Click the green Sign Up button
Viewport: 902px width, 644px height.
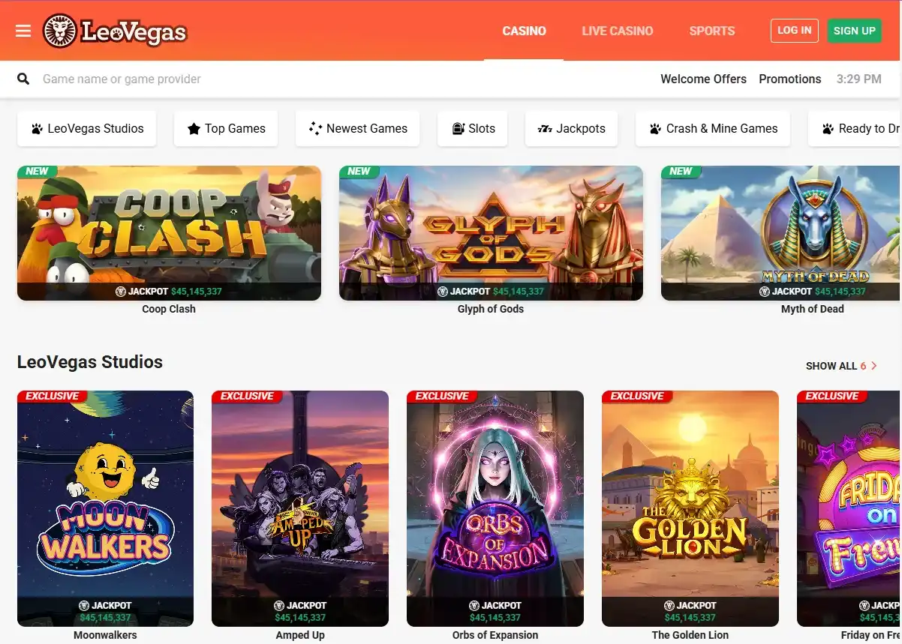[854, 31]
